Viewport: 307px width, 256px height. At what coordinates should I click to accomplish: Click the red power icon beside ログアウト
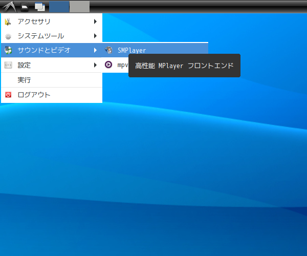(x=8, y=95)
